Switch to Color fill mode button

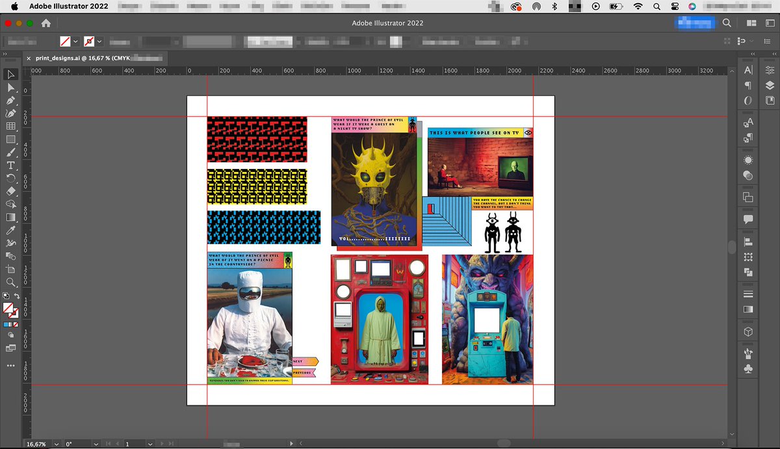point(6,324)
